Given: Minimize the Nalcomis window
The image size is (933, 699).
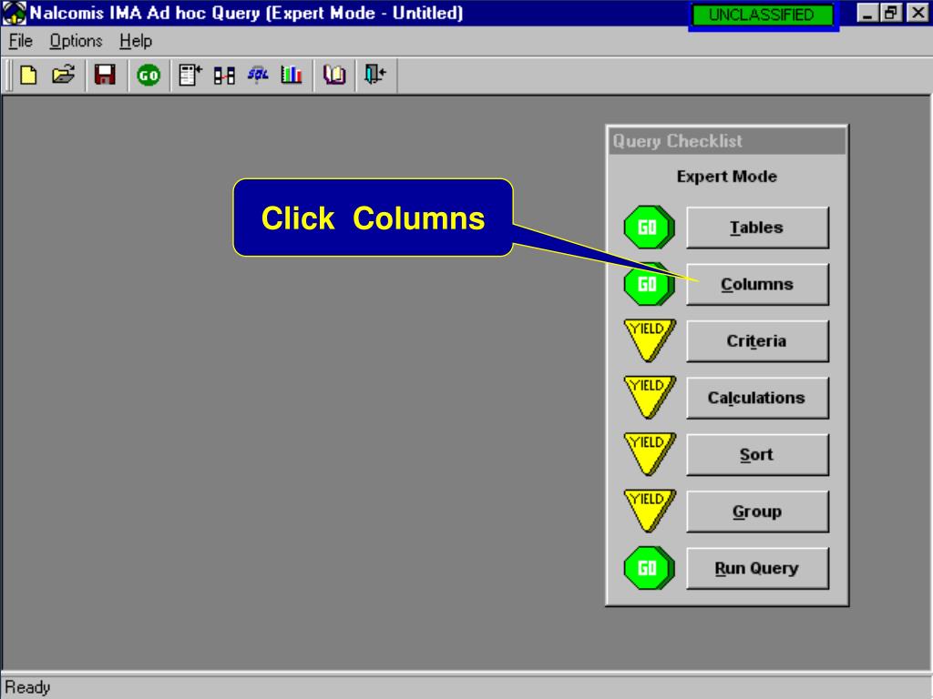Looking at the screenshot, I should tap(868, 13).
